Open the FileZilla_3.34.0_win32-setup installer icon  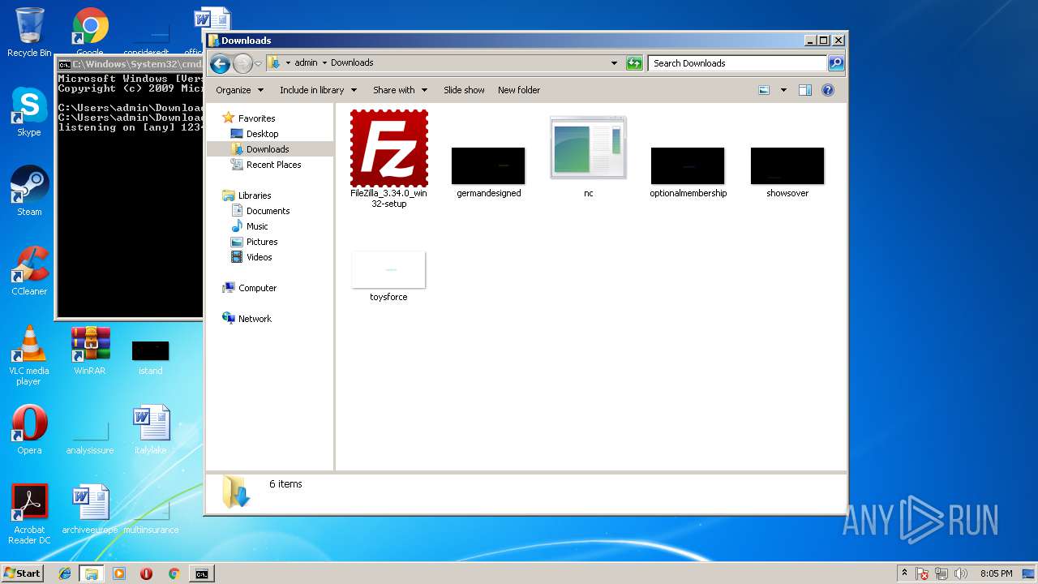tap(389, 148)
